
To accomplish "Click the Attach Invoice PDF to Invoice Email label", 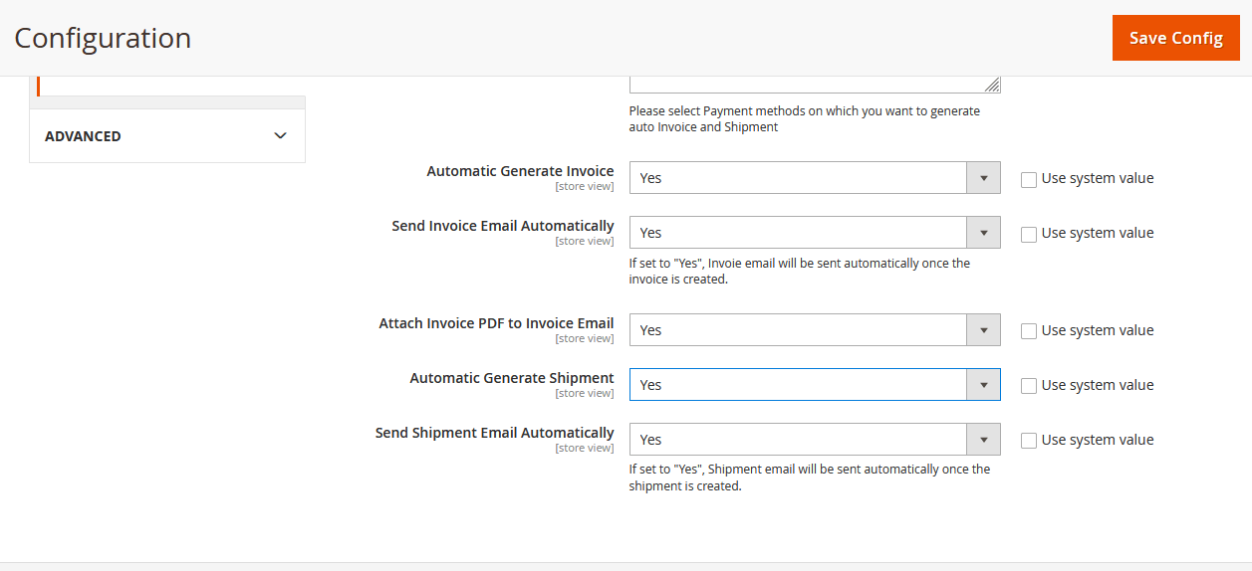I will point(496,323).
